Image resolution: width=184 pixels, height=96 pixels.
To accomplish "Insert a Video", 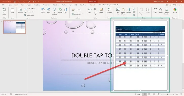I will pyautogui.click(x=155, y=11).
